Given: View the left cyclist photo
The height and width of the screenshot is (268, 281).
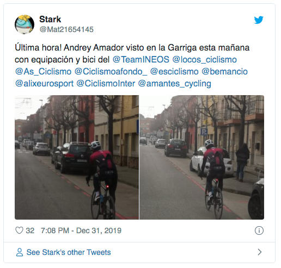Looking at the screenshot, I should (77, 157).
